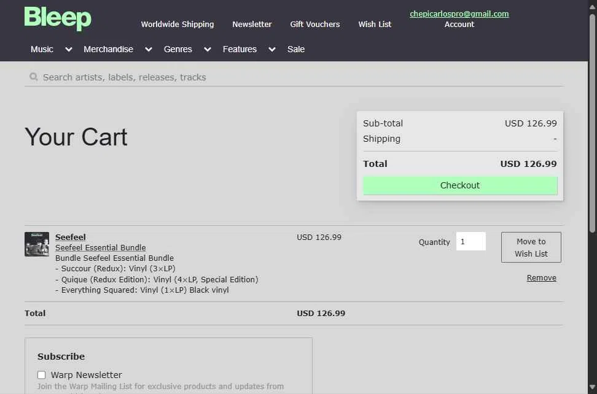Click the Quantity input field

[471, 241]
